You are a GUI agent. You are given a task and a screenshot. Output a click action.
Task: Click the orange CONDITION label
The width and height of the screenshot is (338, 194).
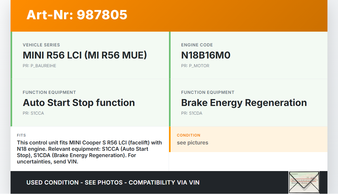pos(189,135)
